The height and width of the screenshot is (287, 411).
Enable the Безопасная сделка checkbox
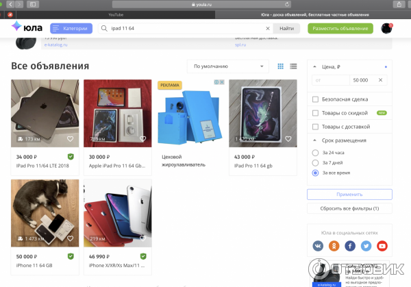[315, 99]
